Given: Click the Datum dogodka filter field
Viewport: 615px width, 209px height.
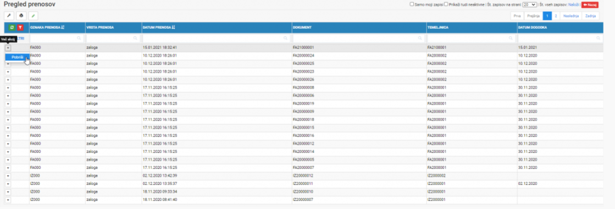Looking at the screenshot, I should 560,38.
